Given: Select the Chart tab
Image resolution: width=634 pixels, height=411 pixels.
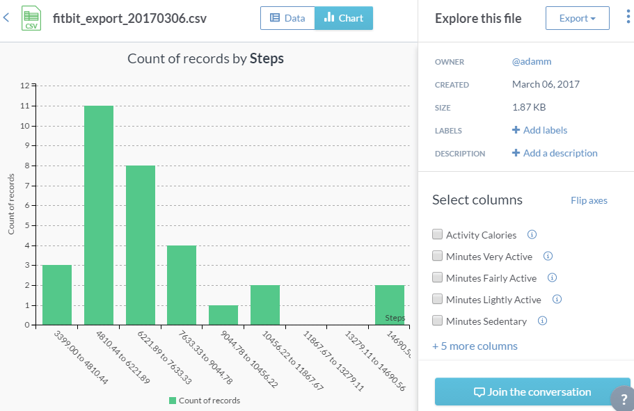Looking at the screenshot, I should (344, 18).
